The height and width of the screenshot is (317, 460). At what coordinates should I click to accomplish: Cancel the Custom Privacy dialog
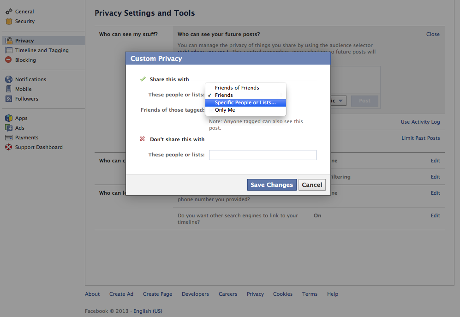tap(312, 185)
